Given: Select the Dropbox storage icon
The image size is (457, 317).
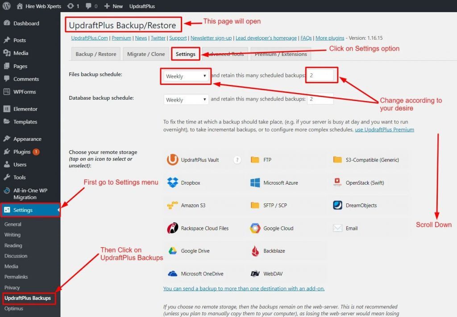Looking at the screenshot, I should tap(173, 182).
